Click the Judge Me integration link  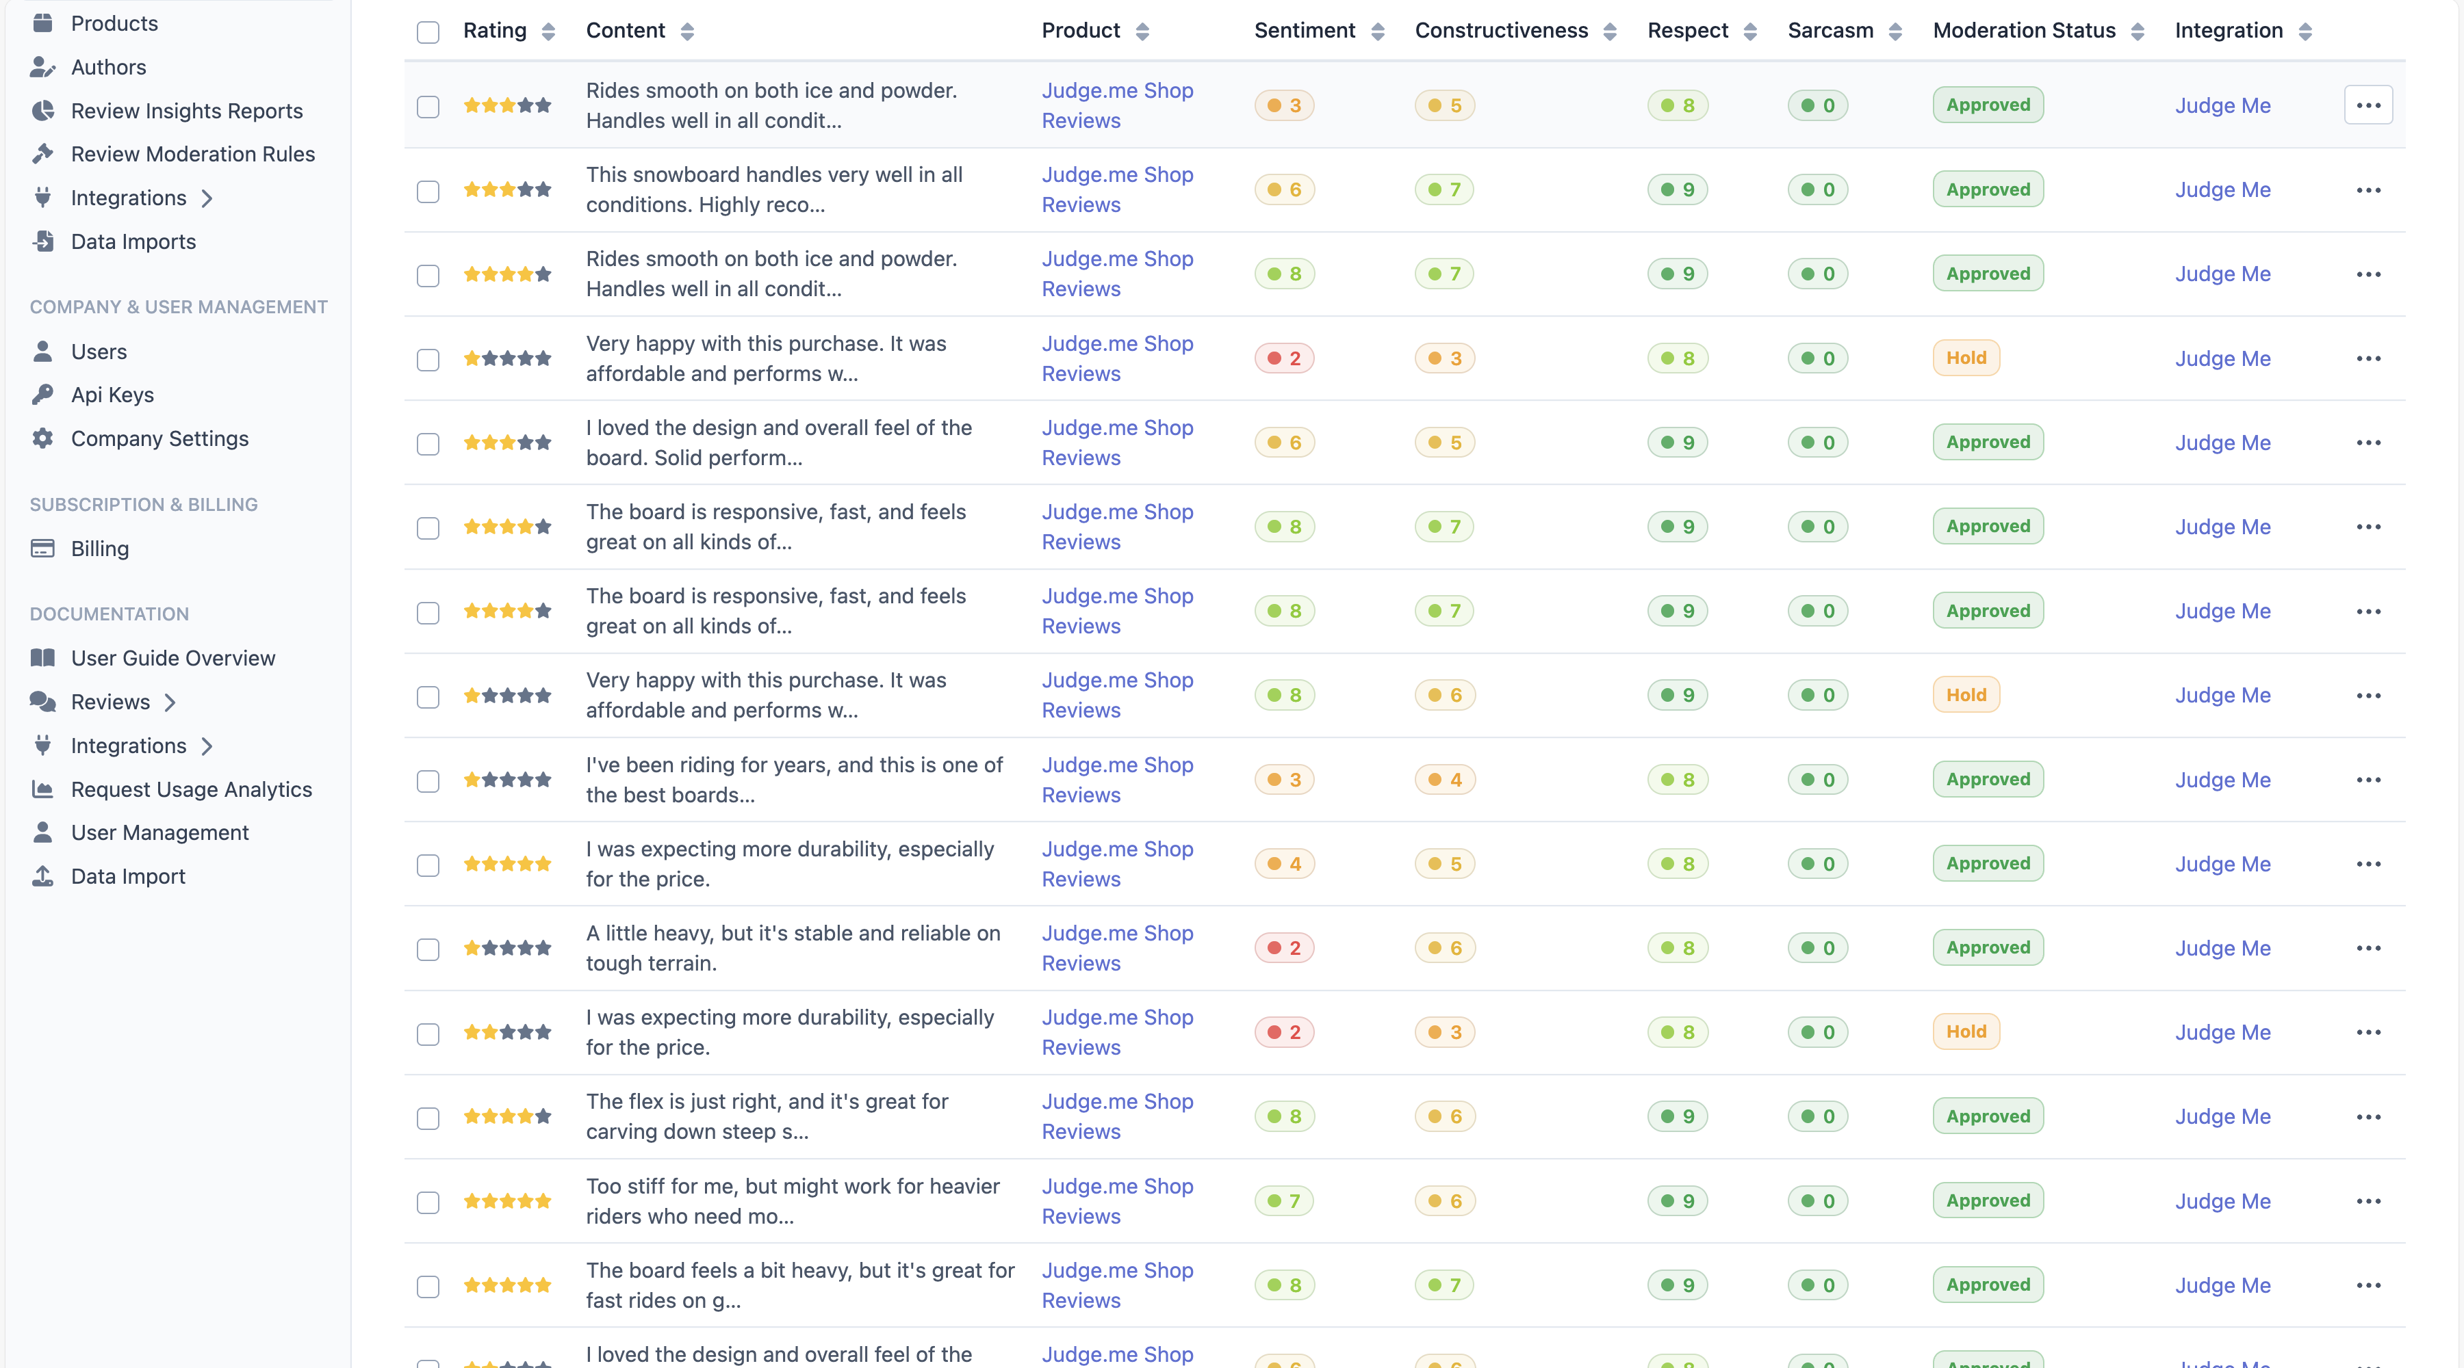[x=2223, y=105]
